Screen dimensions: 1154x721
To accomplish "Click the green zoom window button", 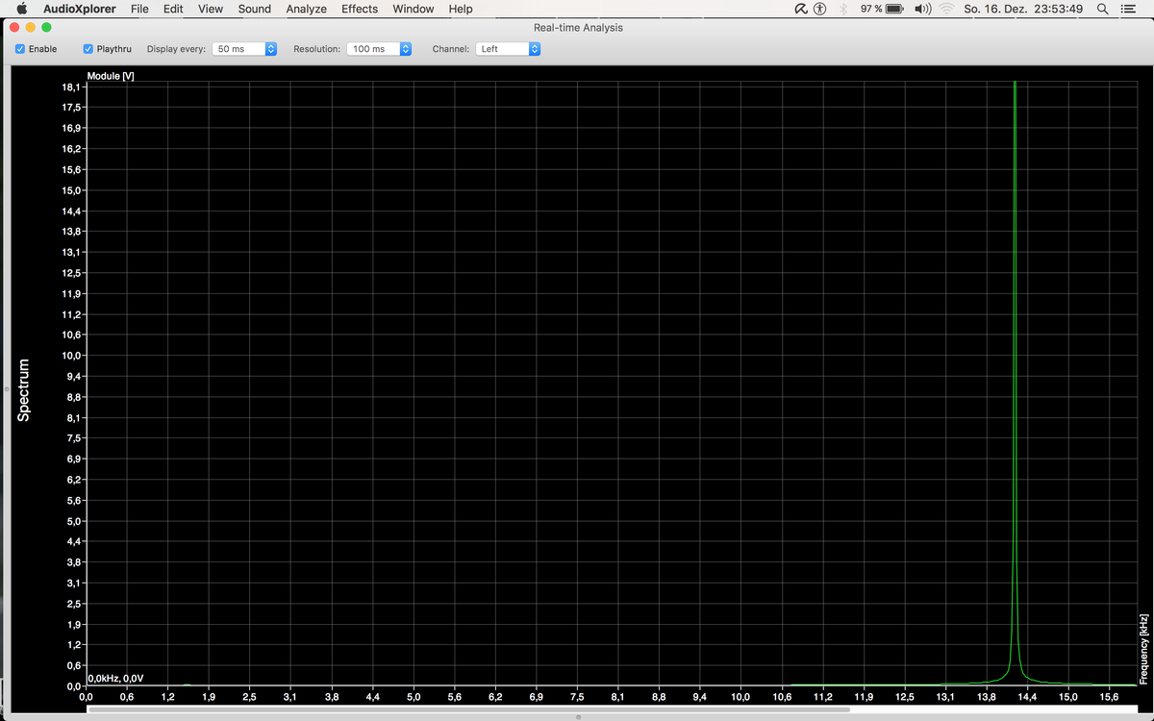I will (x=46, y=28).
